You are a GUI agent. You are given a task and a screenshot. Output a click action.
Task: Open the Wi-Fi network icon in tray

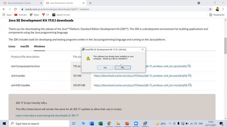192,123
